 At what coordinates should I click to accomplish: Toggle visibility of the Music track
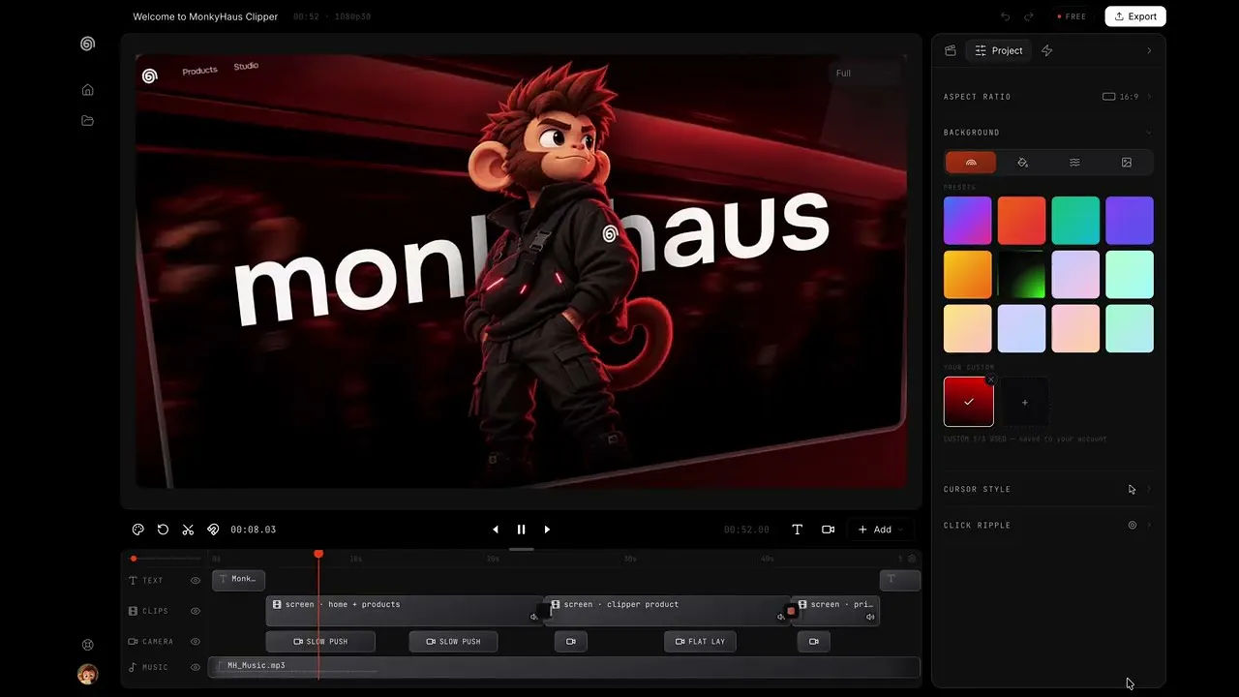click(196, 667)
